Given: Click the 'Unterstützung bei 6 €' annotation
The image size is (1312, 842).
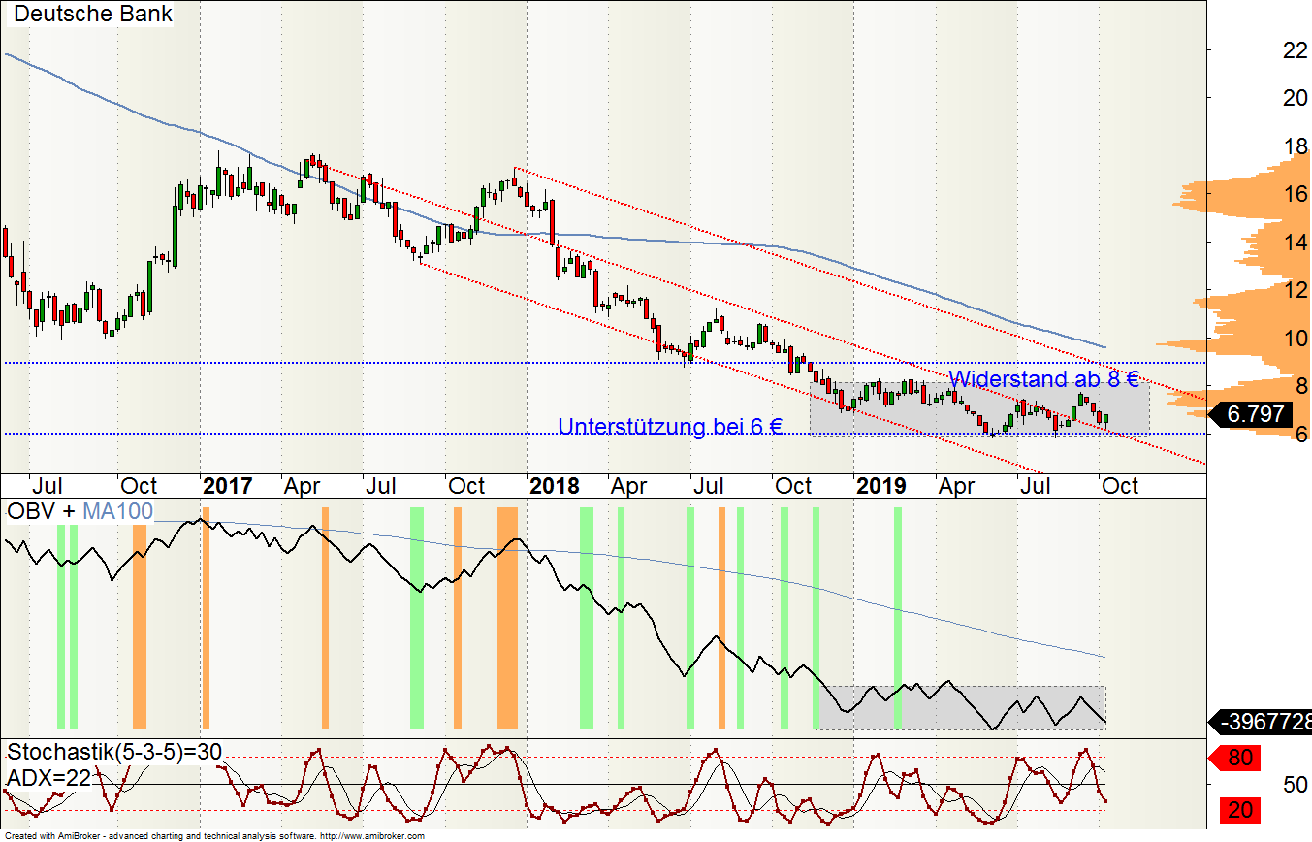Looking at the screenshot, I should coord(670,426).
